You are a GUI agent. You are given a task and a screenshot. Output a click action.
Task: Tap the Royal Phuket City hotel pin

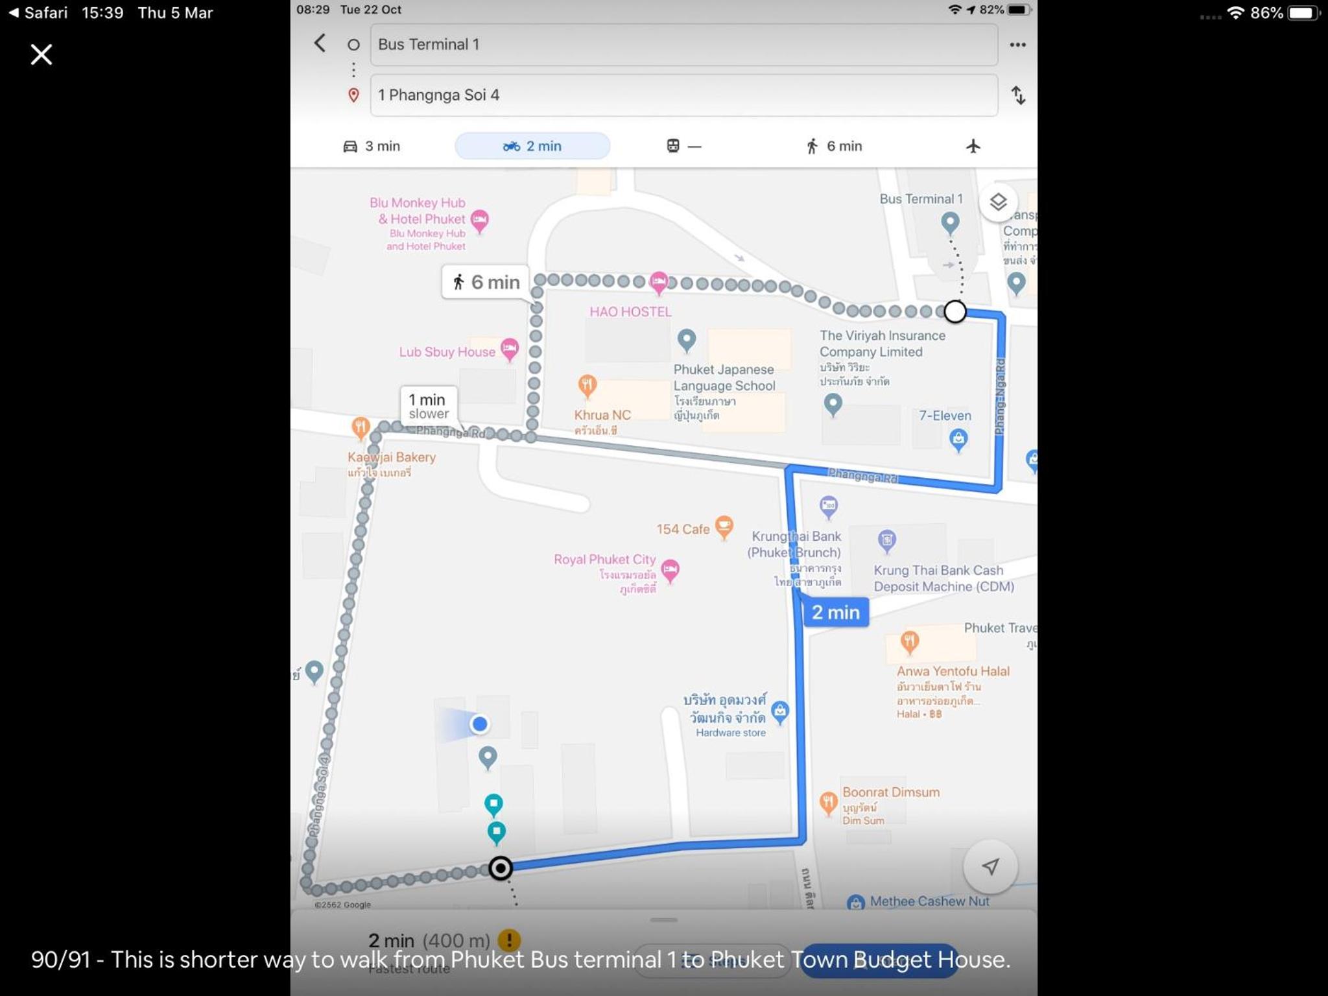[x=670, y=571]
